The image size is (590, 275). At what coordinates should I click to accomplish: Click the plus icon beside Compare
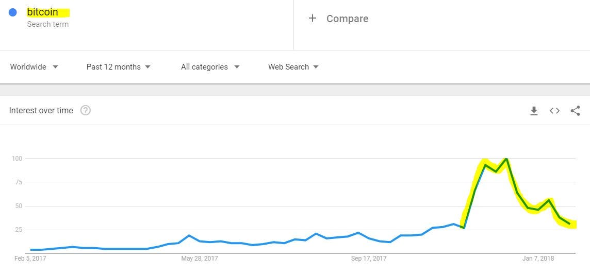point(312,19)
